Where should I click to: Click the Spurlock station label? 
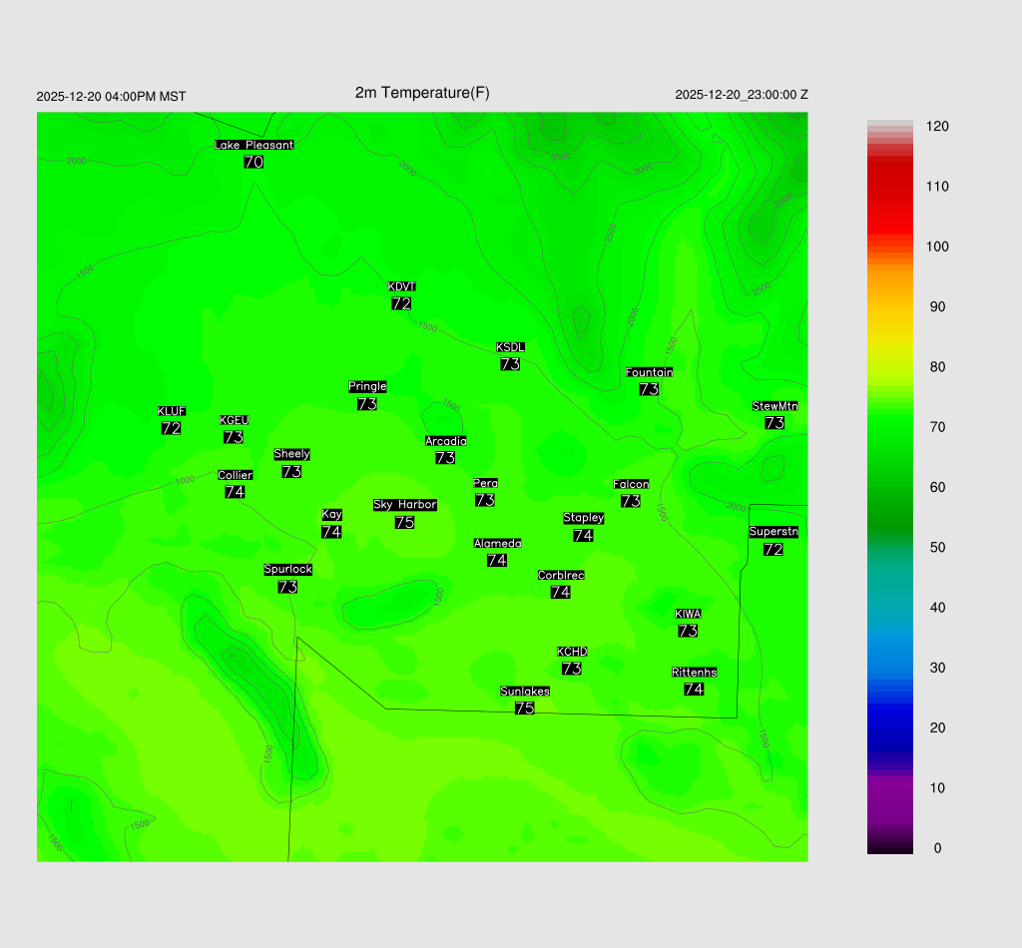pyautogui.click(x=287, y=569)
